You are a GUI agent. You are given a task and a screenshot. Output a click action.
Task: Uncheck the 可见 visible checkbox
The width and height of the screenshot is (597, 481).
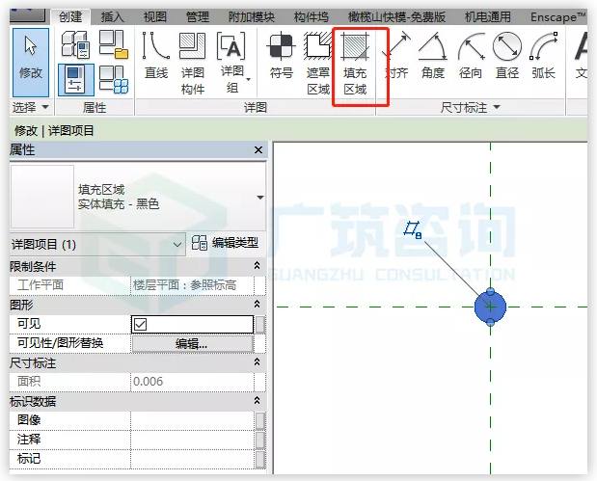(141, 324)
